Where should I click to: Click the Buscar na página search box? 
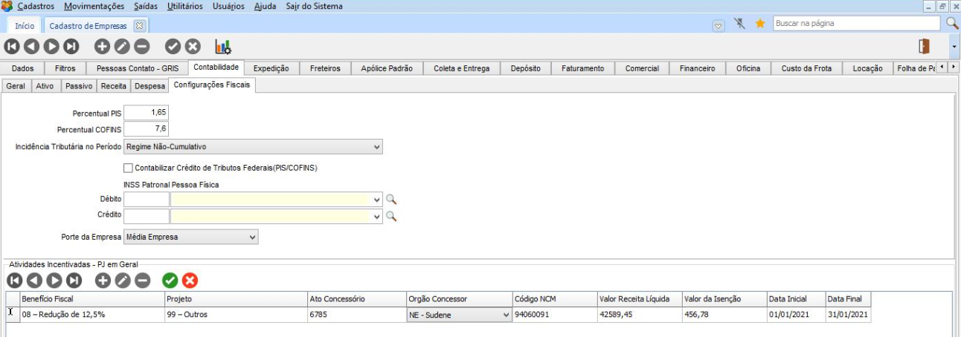857,24
